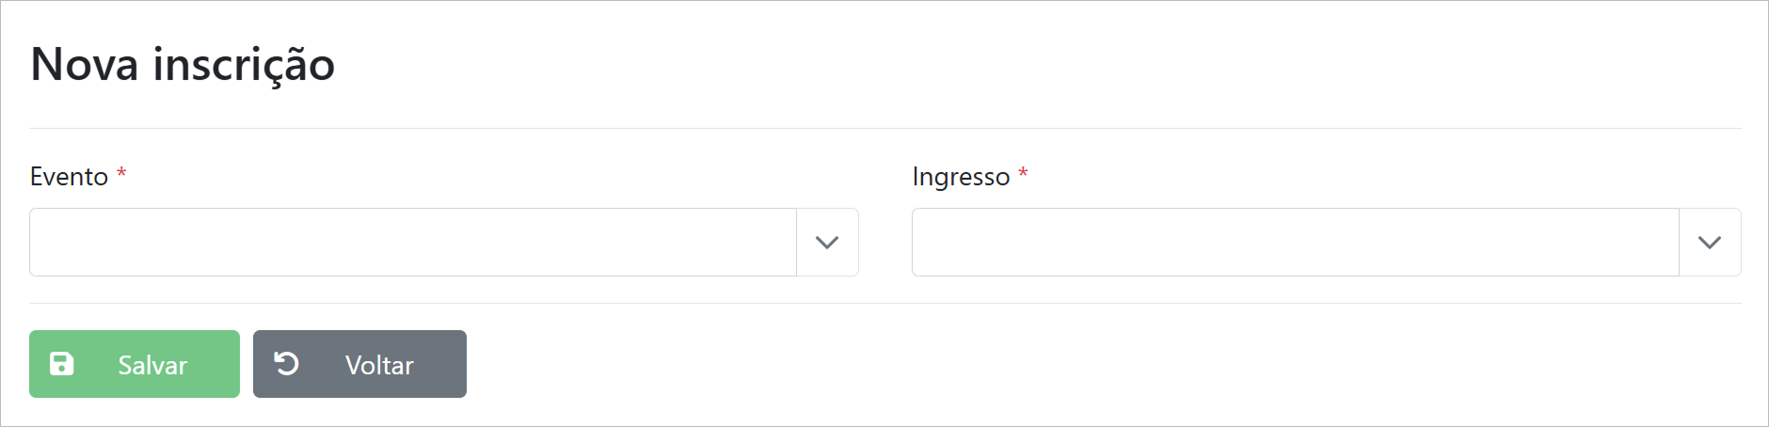Viewport: 1769px width, 427px height.
Task: Click the Ingresso field label
Action: pos(960,177)
